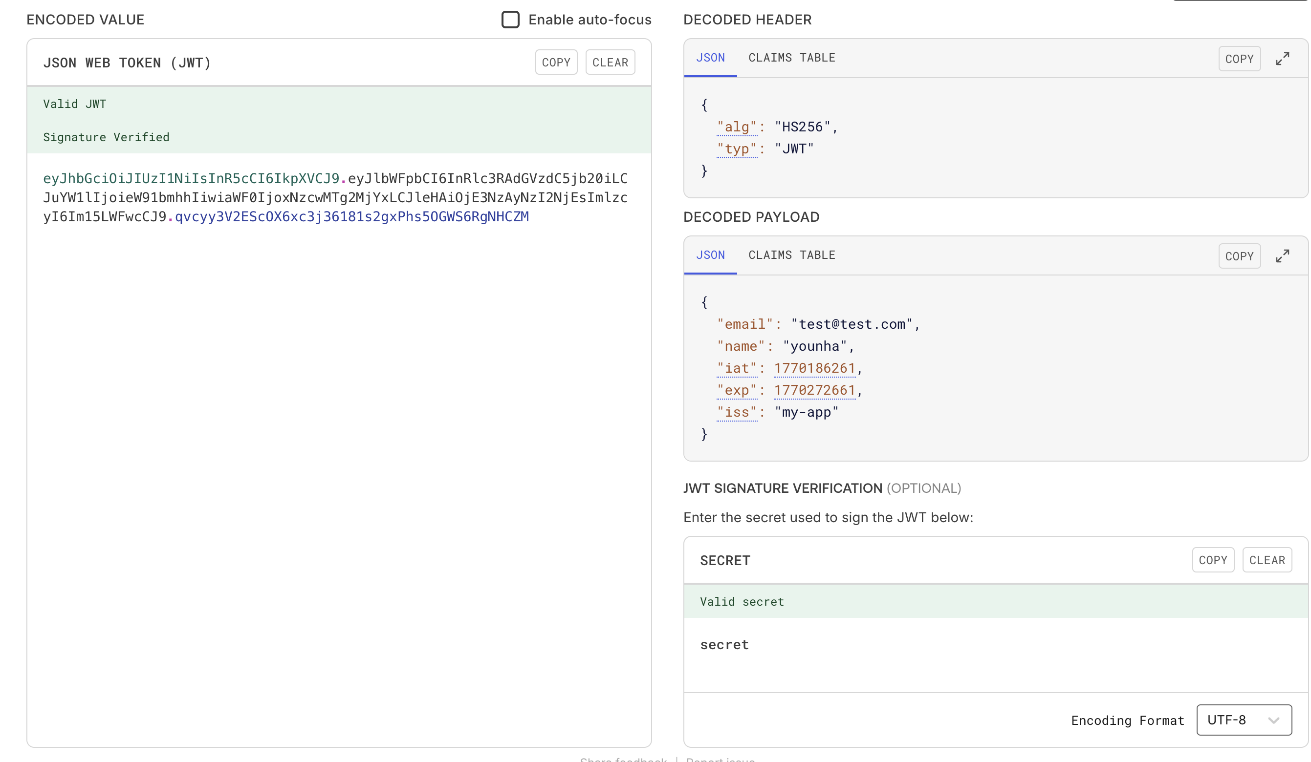This screenshot has height=762, width=1311.
Task: Switch decoded header to Claims Table tab
Action: point(791,58)
